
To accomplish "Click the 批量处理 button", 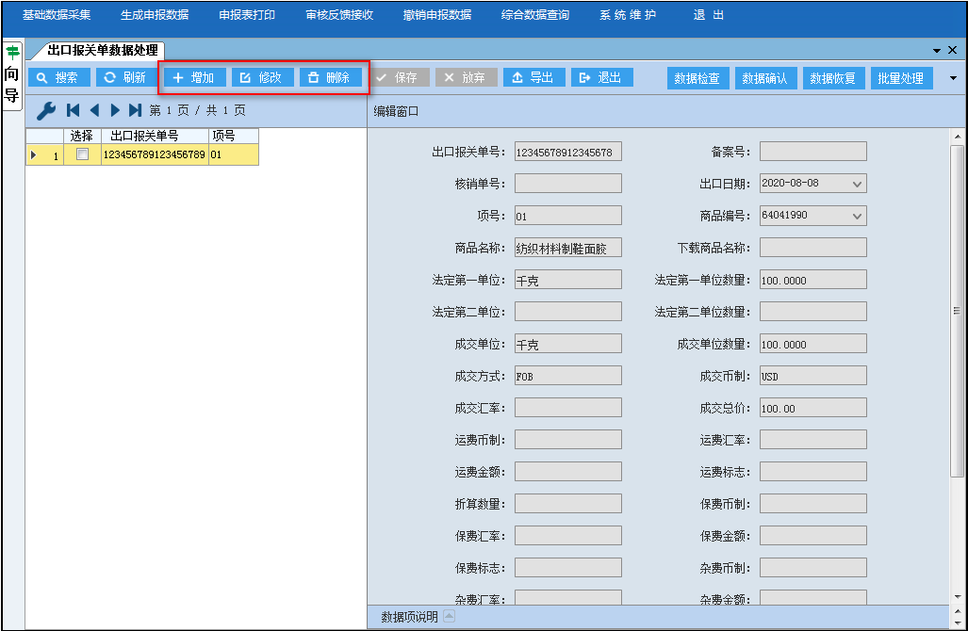I will coord(900,78).
